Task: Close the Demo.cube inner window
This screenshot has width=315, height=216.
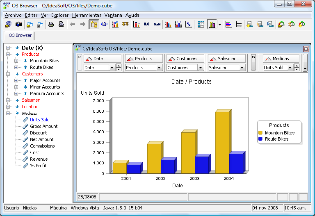Action: [306, 49]
